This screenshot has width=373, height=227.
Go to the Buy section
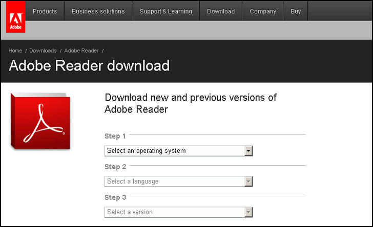pos(296,11)
